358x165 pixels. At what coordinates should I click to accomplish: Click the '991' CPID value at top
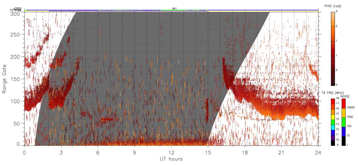(x=174, y=9)
